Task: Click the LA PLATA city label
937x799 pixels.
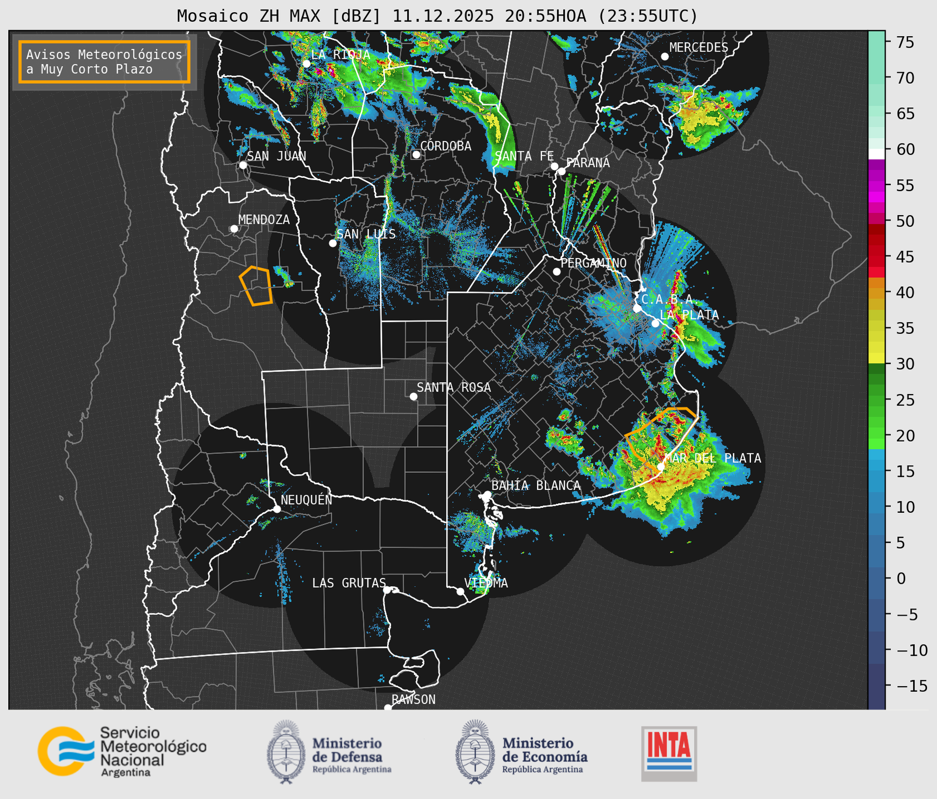Action: click(x=689, y=315)
